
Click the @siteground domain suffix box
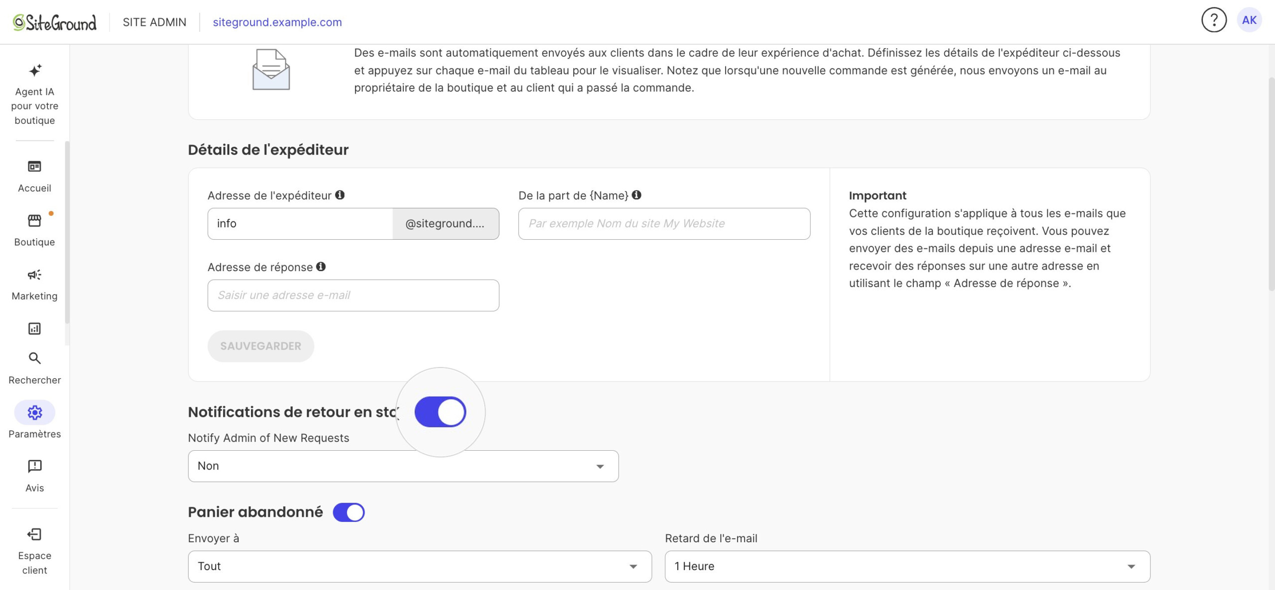[x=446, y=224]
